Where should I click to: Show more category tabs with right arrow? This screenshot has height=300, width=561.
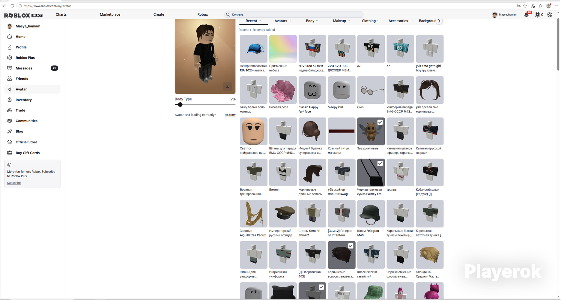point(439,21)
